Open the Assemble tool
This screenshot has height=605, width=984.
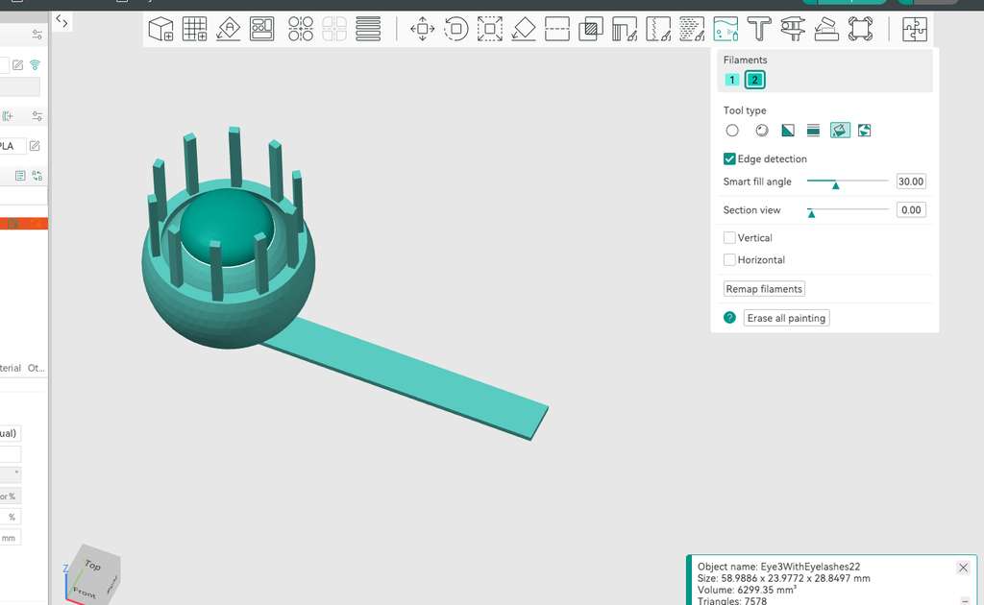(x=826, y=29)
